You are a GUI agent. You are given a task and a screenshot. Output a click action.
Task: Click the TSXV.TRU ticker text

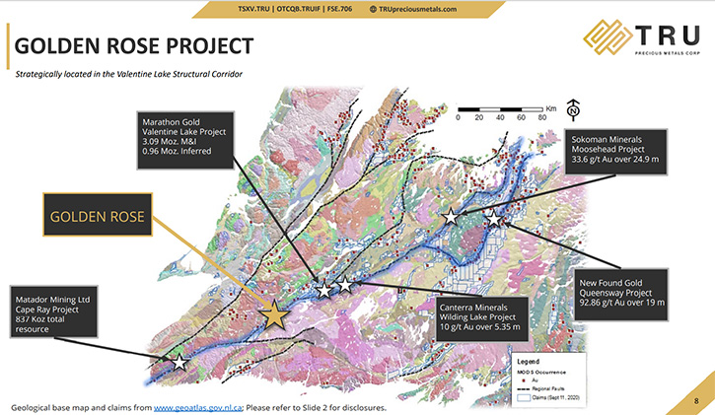tap(253, 9)
